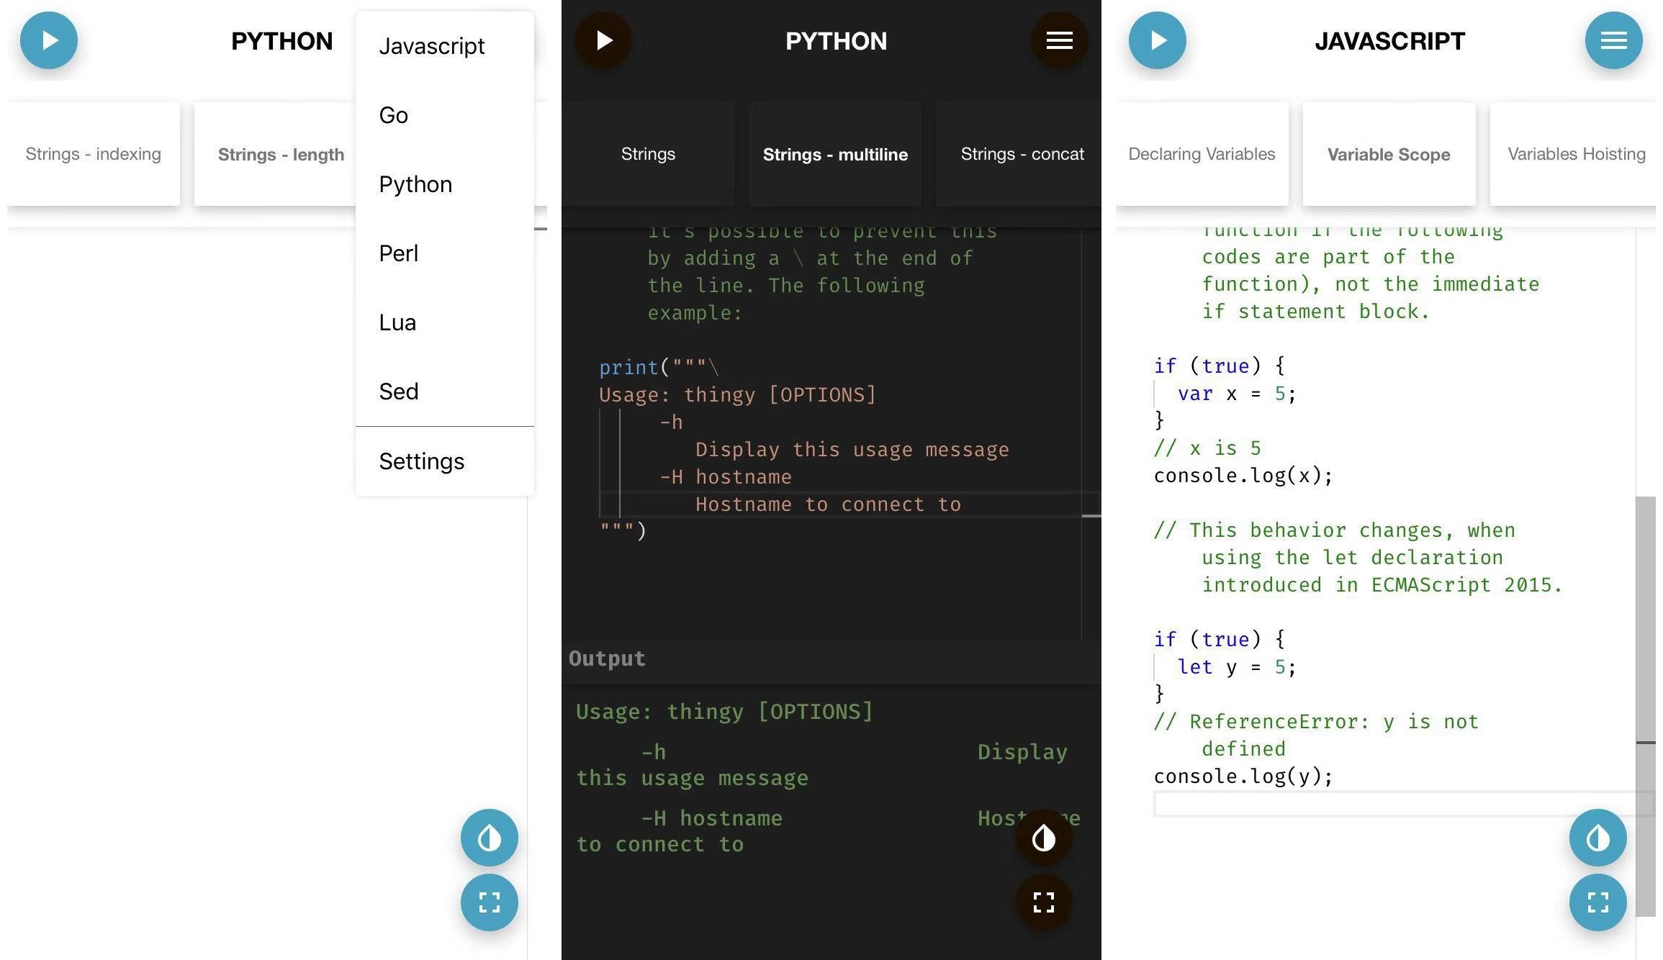Viewport: 1663px width, 960px height.
Task: Choose Sed from the language menu
Action: [x=445, y=391]
